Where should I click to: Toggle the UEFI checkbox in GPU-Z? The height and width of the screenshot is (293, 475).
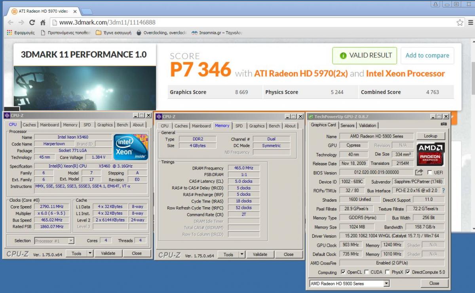[430, 172]
